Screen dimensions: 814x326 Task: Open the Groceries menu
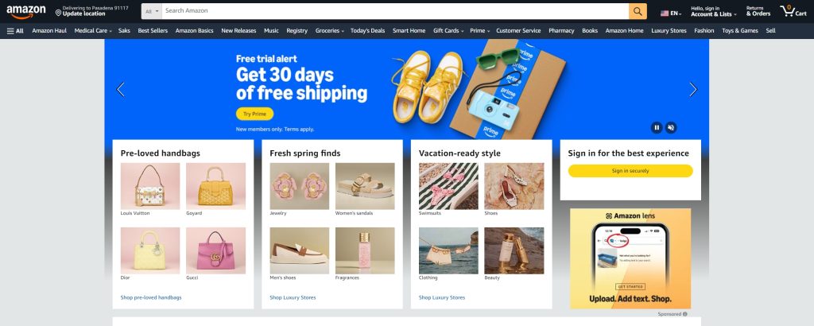coord(329,31)
